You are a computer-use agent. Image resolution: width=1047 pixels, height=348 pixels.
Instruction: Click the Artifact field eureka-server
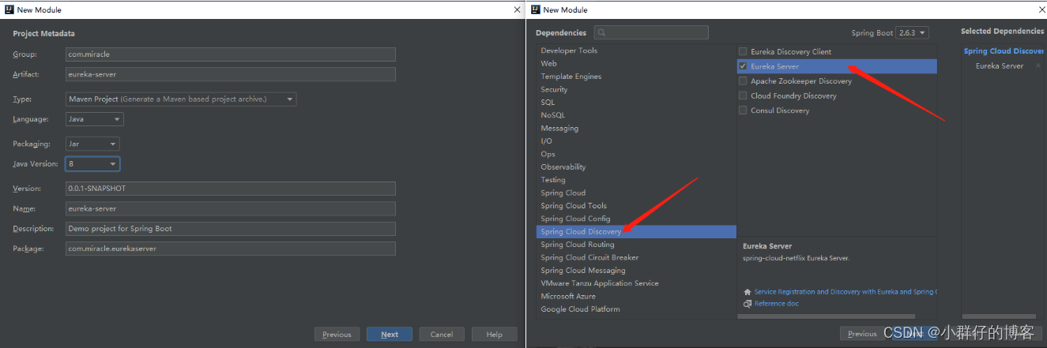(x=230, y=74)
